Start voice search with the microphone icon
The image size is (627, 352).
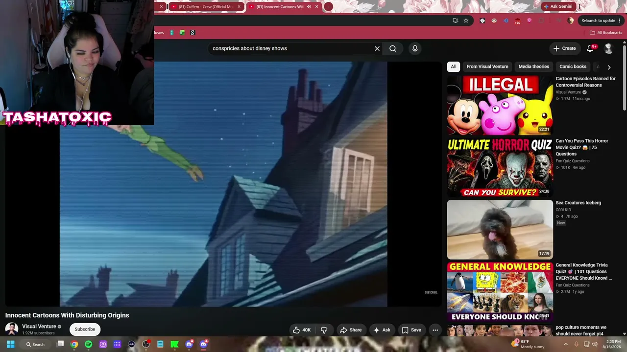tap(415, 48)
